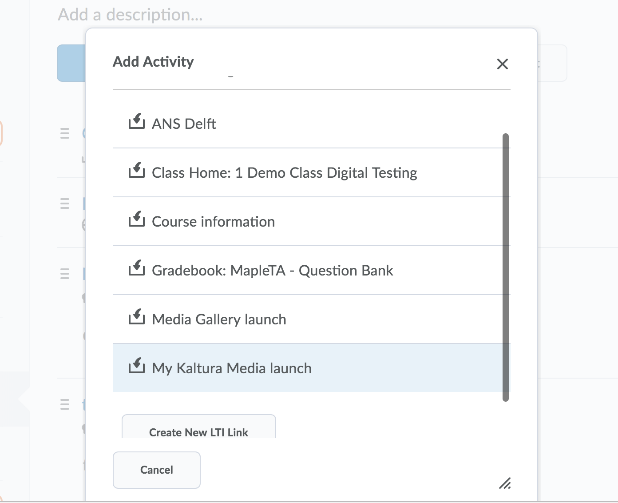Pick Gradebook: MapleTA - Question Bank

[272, 270]
